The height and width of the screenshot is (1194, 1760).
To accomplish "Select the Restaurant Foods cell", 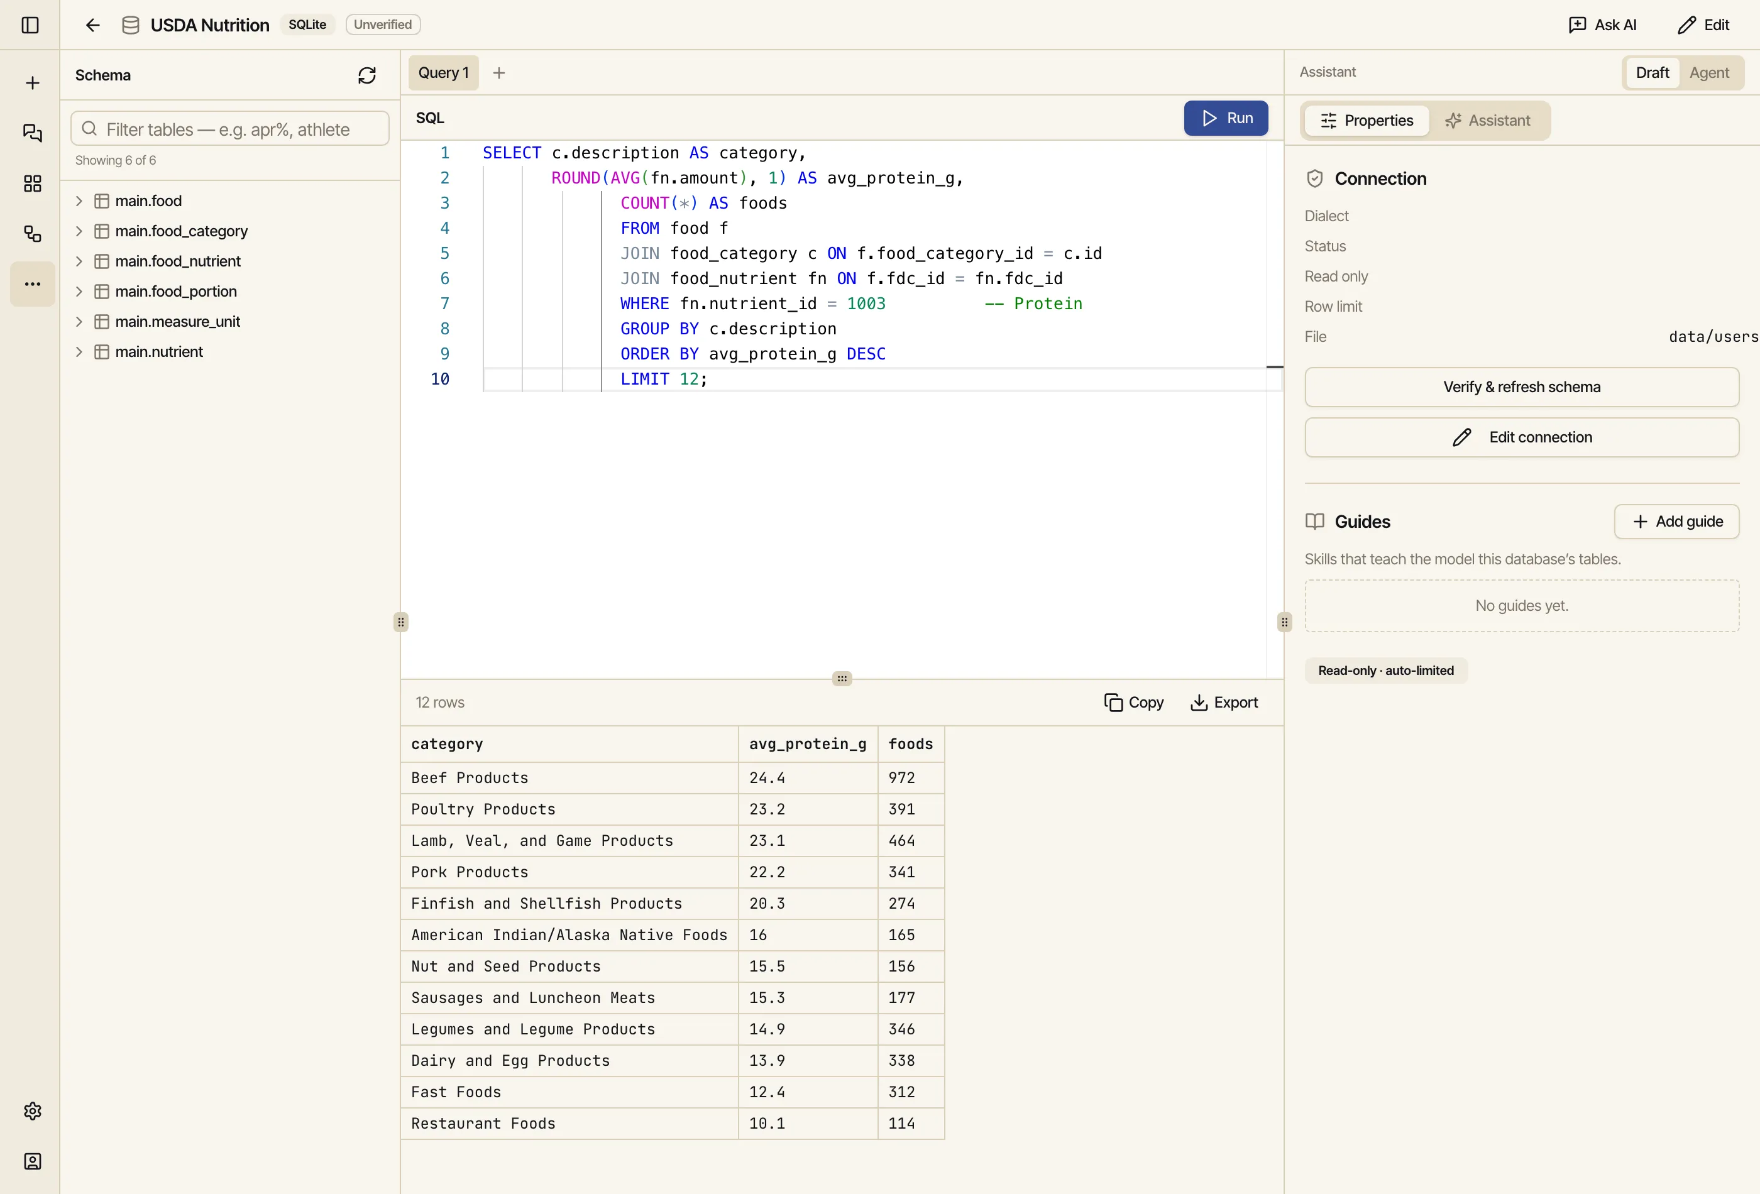I will coord(569,1124).
